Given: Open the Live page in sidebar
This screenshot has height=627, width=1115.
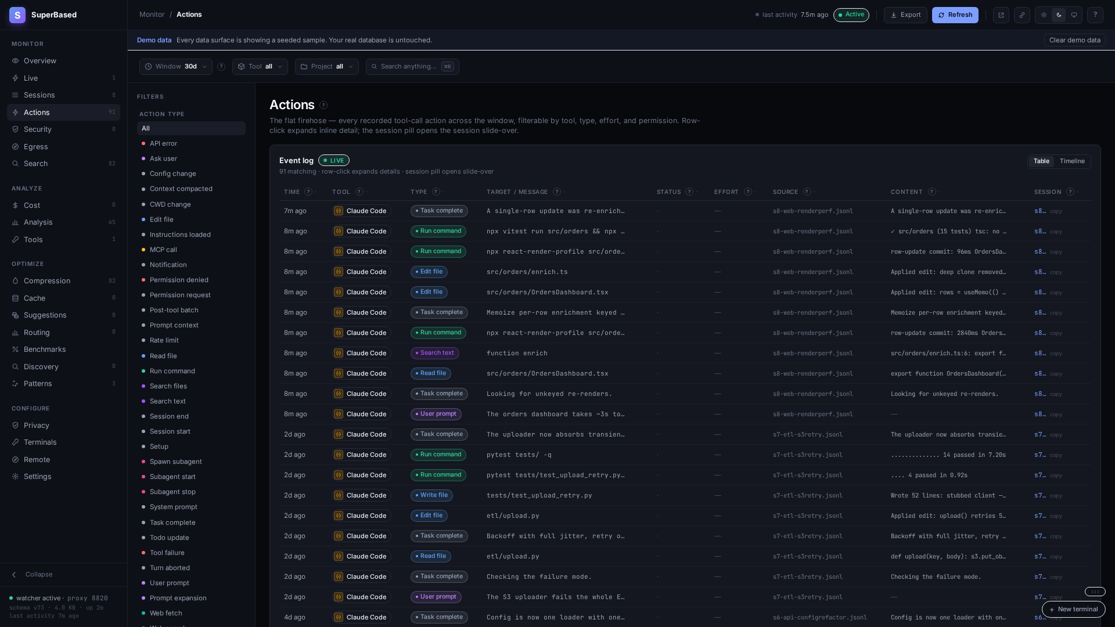Looking at the screenshot, I should tap(63, 78).
